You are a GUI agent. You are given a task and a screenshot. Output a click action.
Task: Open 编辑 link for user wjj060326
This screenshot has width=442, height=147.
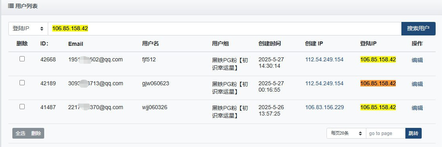(x=417, y=108)
